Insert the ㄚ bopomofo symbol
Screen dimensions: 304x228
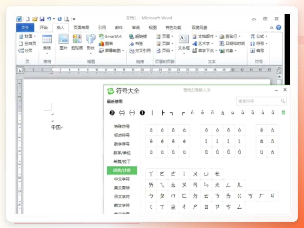[151, 174]
